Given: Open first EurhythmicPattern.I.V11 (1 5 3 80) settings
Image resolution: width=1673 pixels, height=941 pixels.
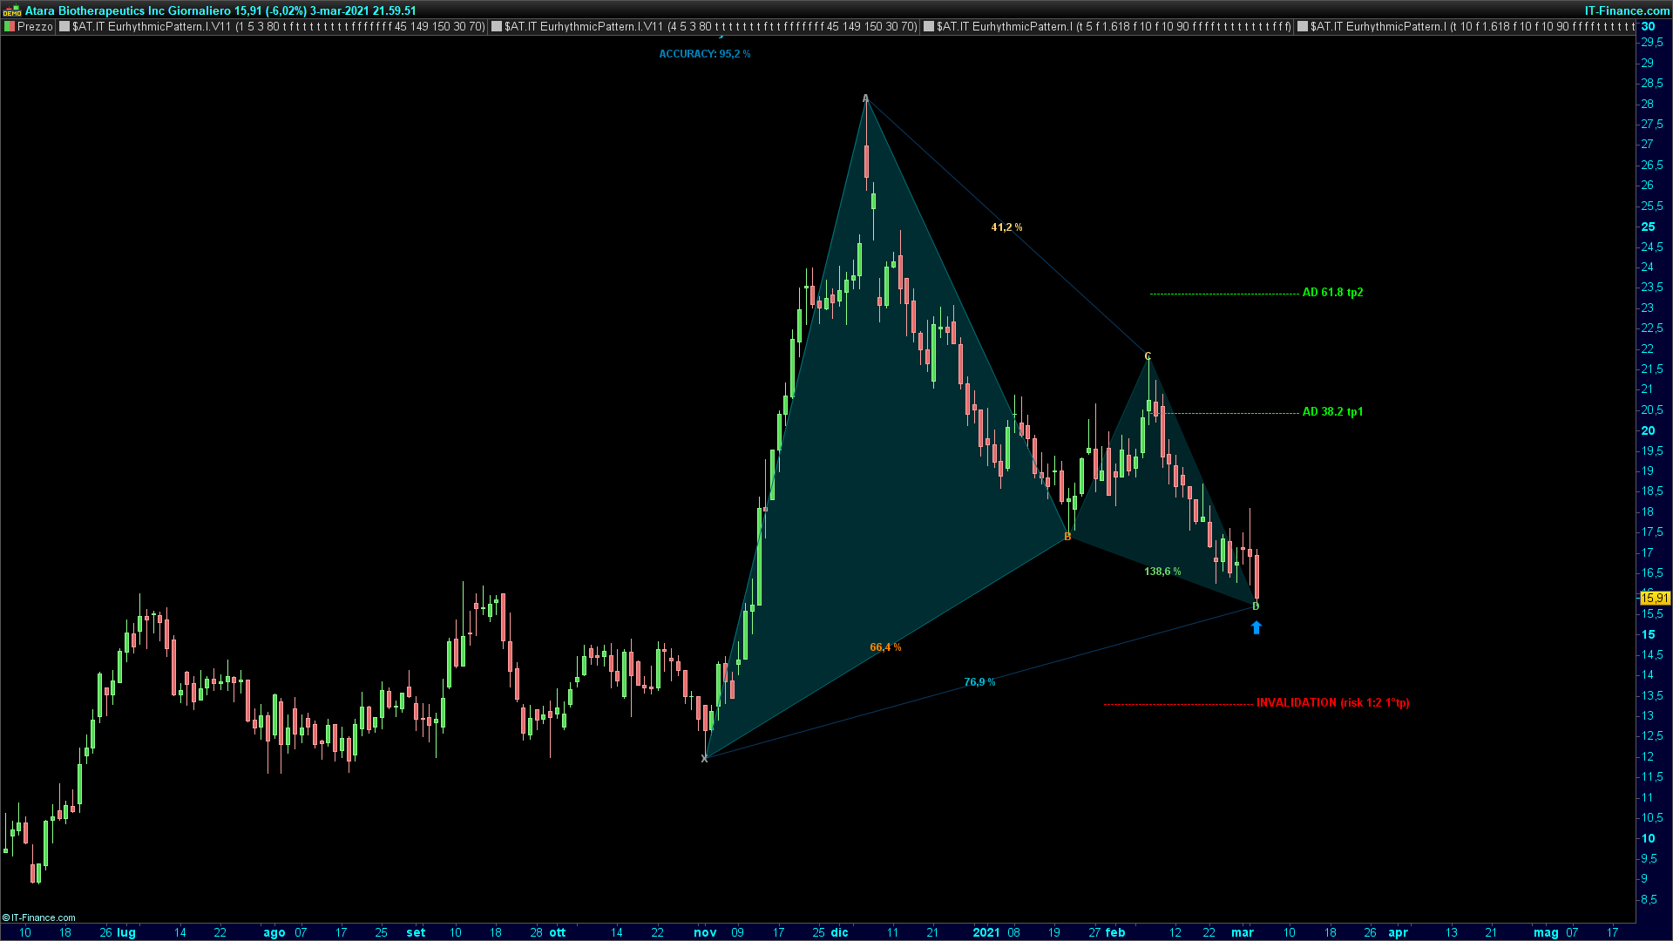Looking at the screenshot, I should pyautogui.click(x=278, y=27).
